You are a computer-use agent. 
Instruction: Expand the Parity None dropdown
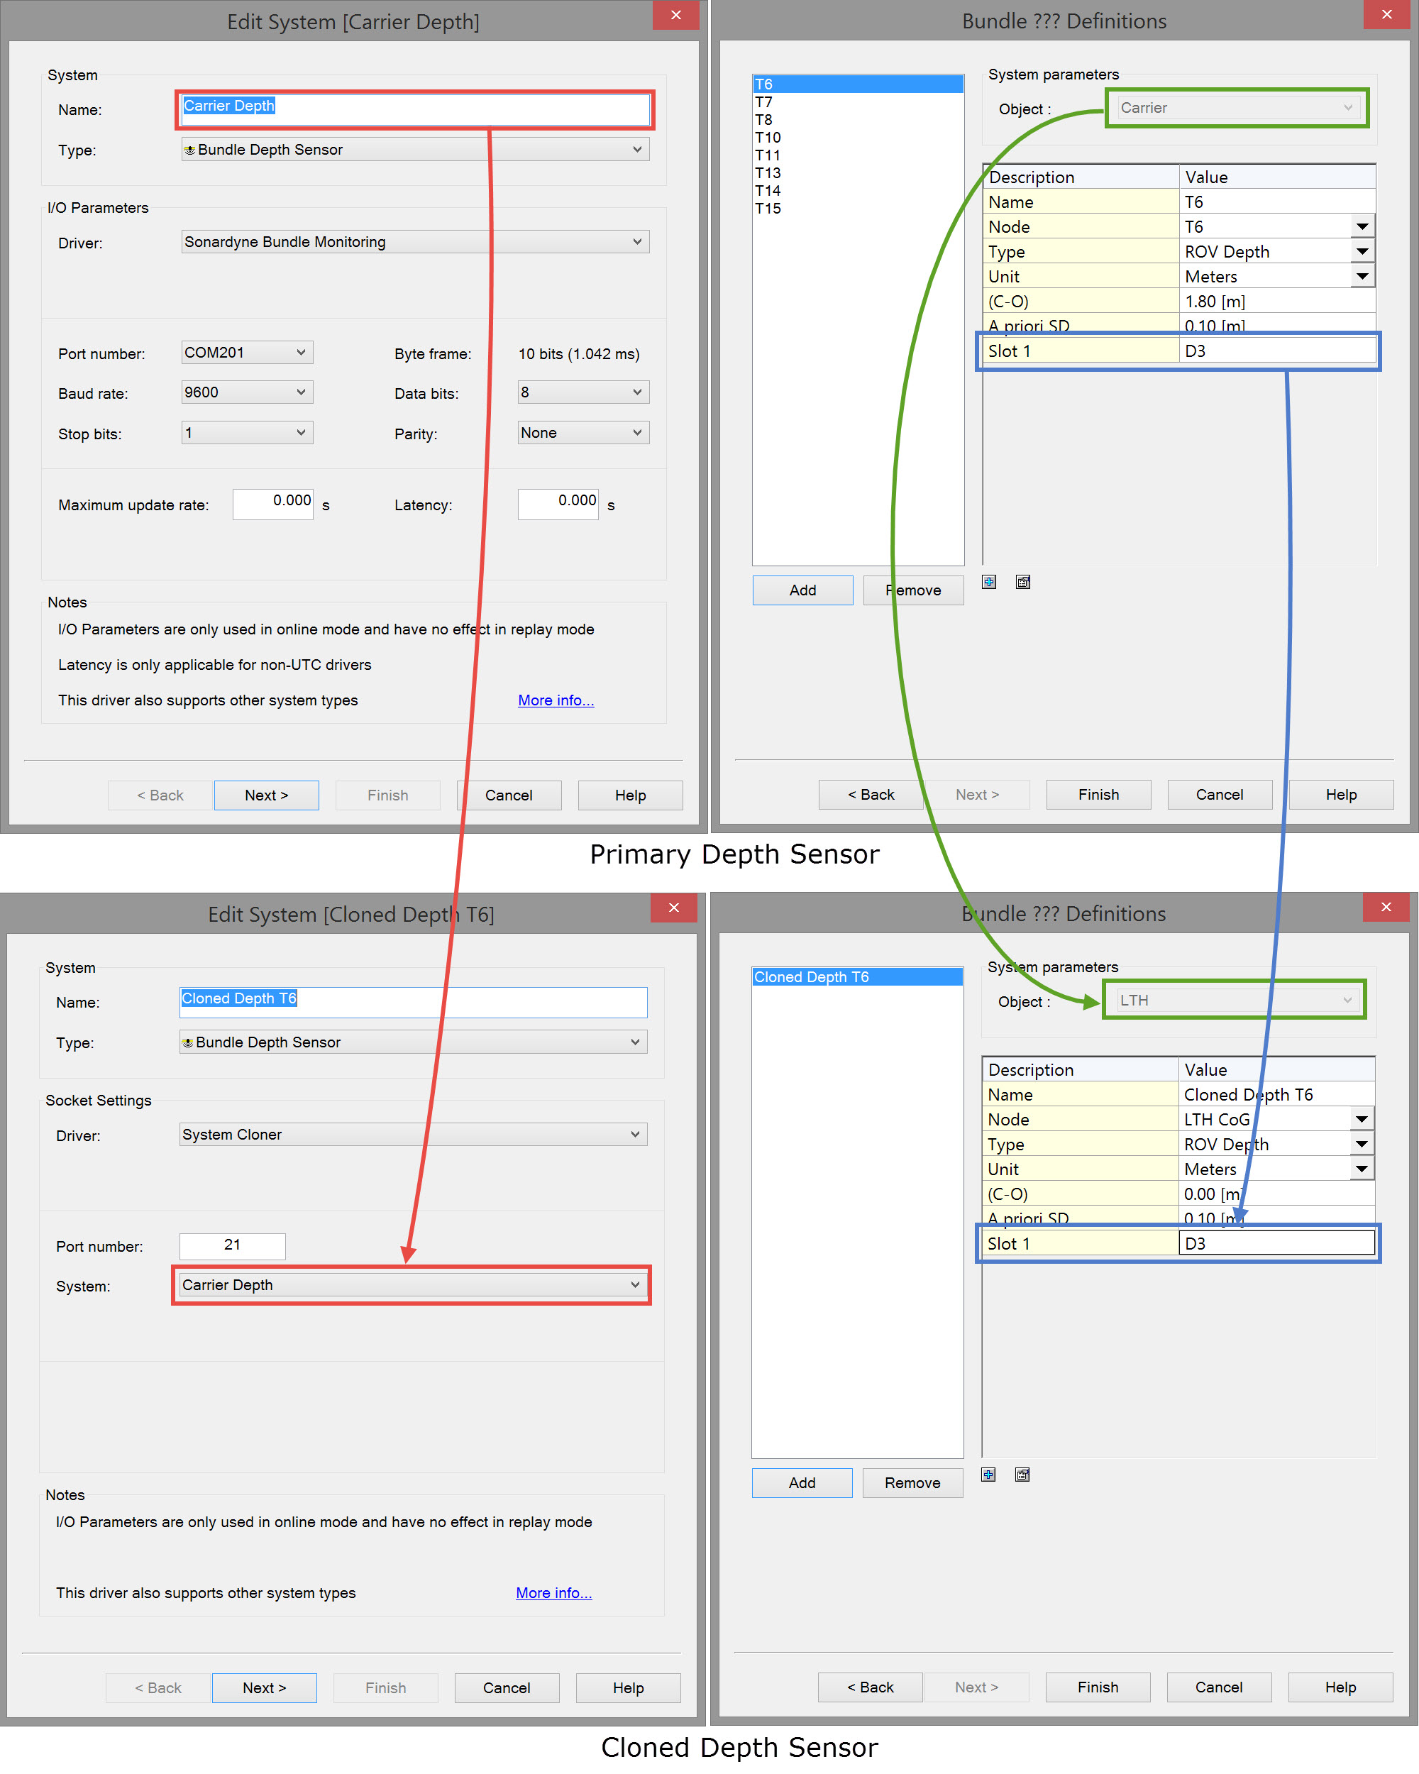(582, 433)
